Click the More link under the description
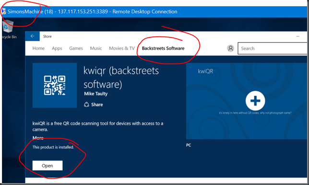309x185 pixels. pos(38,138)
